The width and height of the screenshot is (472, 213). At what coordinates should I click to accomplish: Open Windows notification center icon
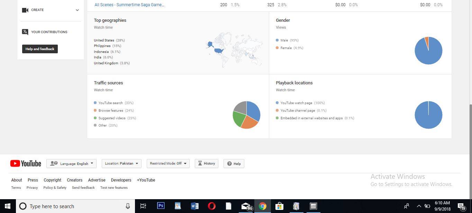tap(462, 206)
